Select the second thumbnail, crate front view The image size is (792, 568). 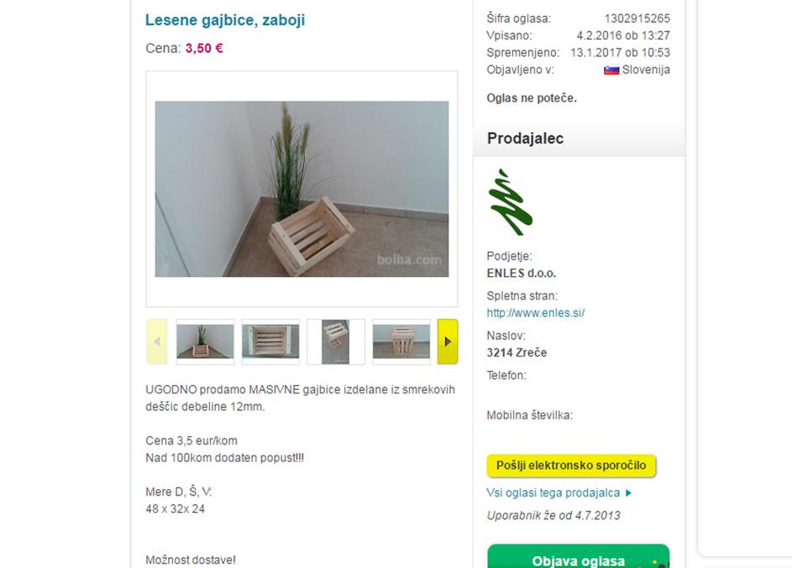coord(270,341)
